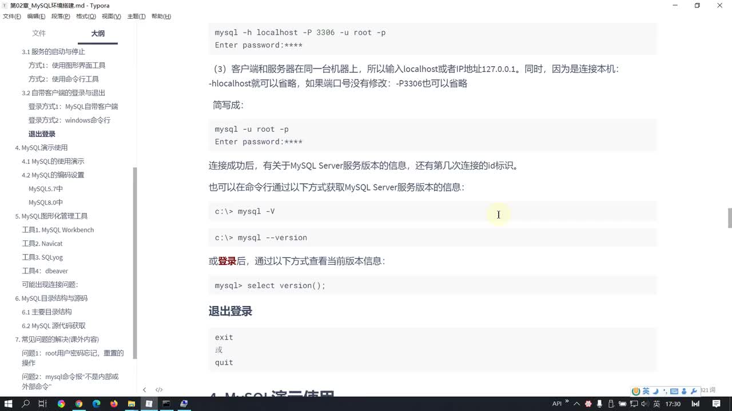The image size is (732, 411).
Task: Open IME settings wrench icon
Action: point(694,391)
